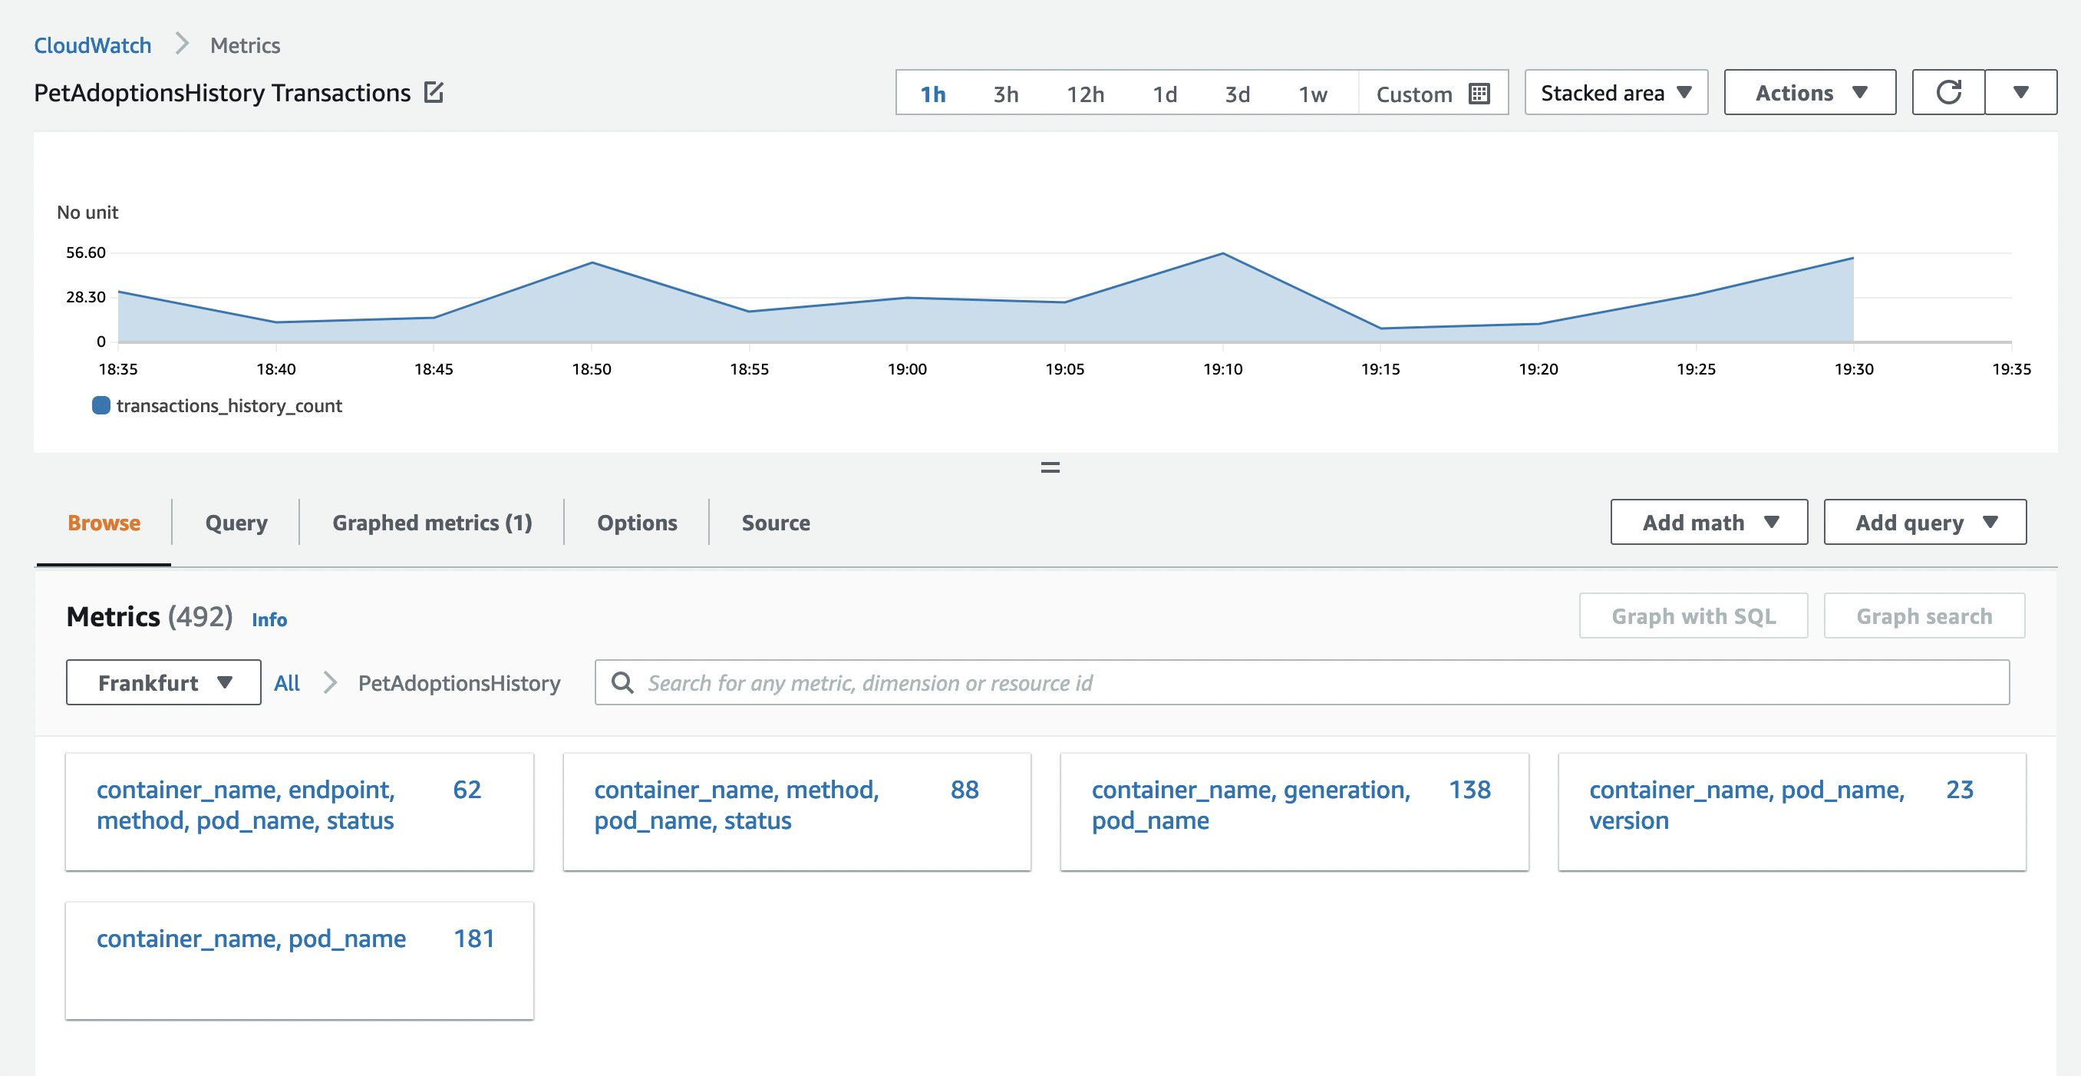Open the CloudWatch breadcrumb link
Screen dimensions: 2081x1076
pyautogui.click(x=93, y=45)
